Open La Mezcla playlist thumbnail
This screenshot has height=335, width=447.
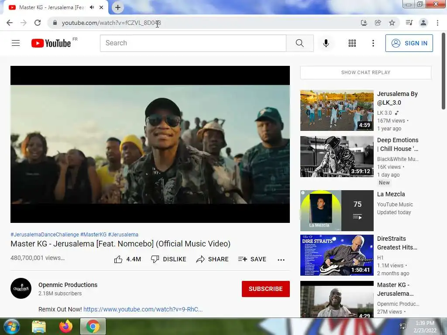(x=337, y=211)
